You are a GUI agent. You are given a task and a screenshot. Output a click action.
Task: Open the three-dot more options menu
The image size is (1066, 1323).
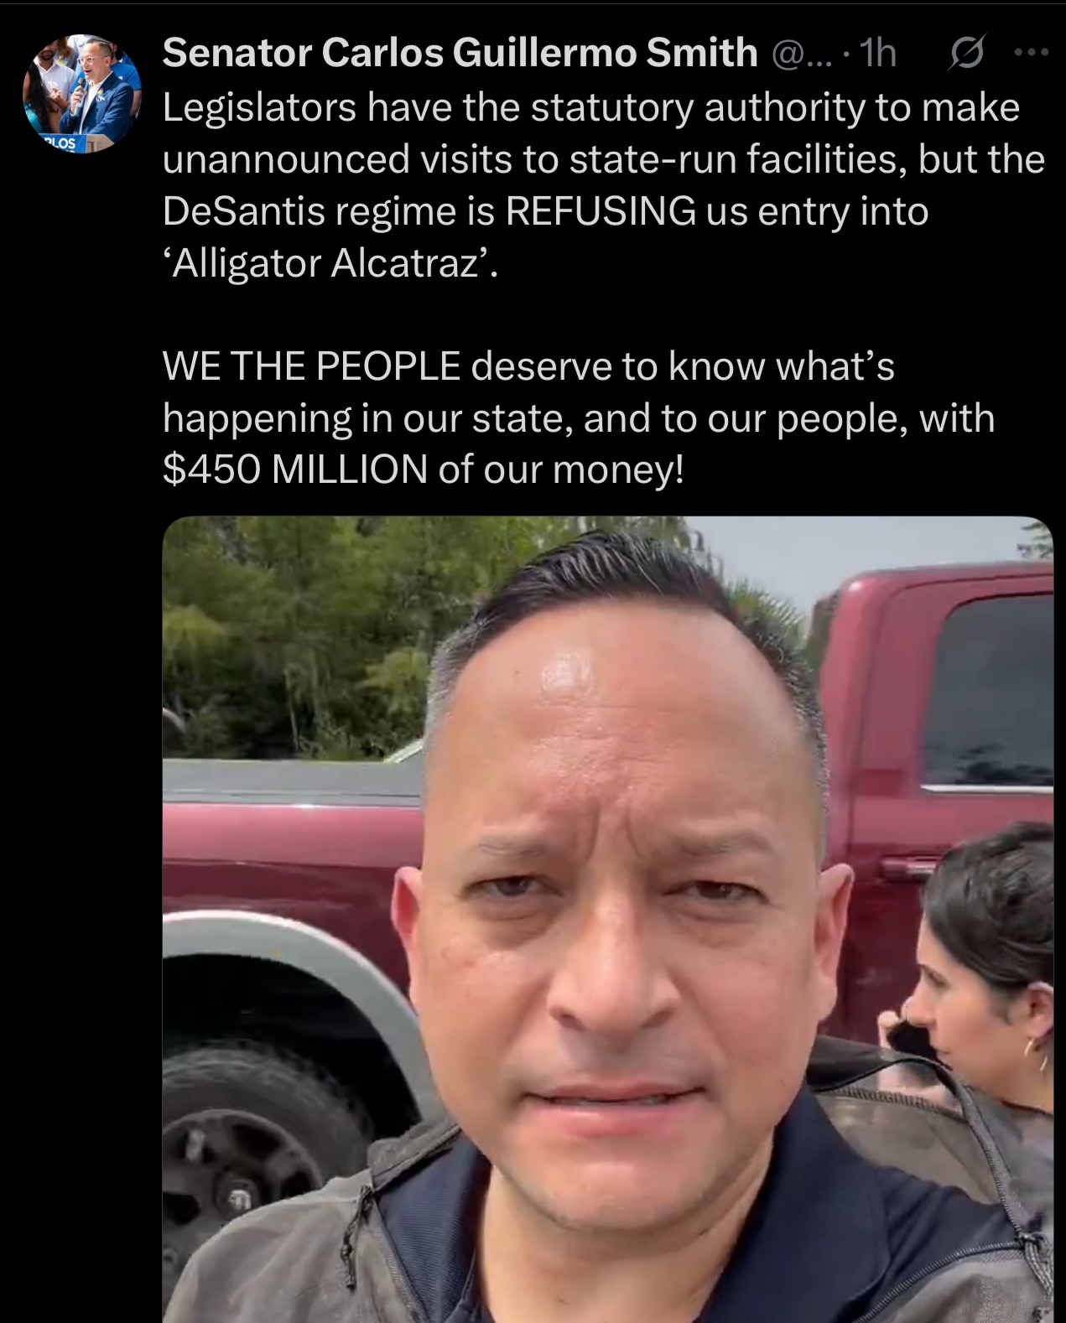(x=1031, y=53)
